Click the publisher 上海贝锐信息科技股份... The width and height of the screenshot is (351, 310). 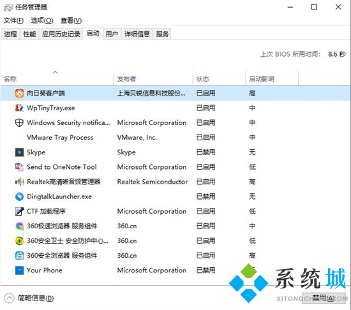coord(151,93)
